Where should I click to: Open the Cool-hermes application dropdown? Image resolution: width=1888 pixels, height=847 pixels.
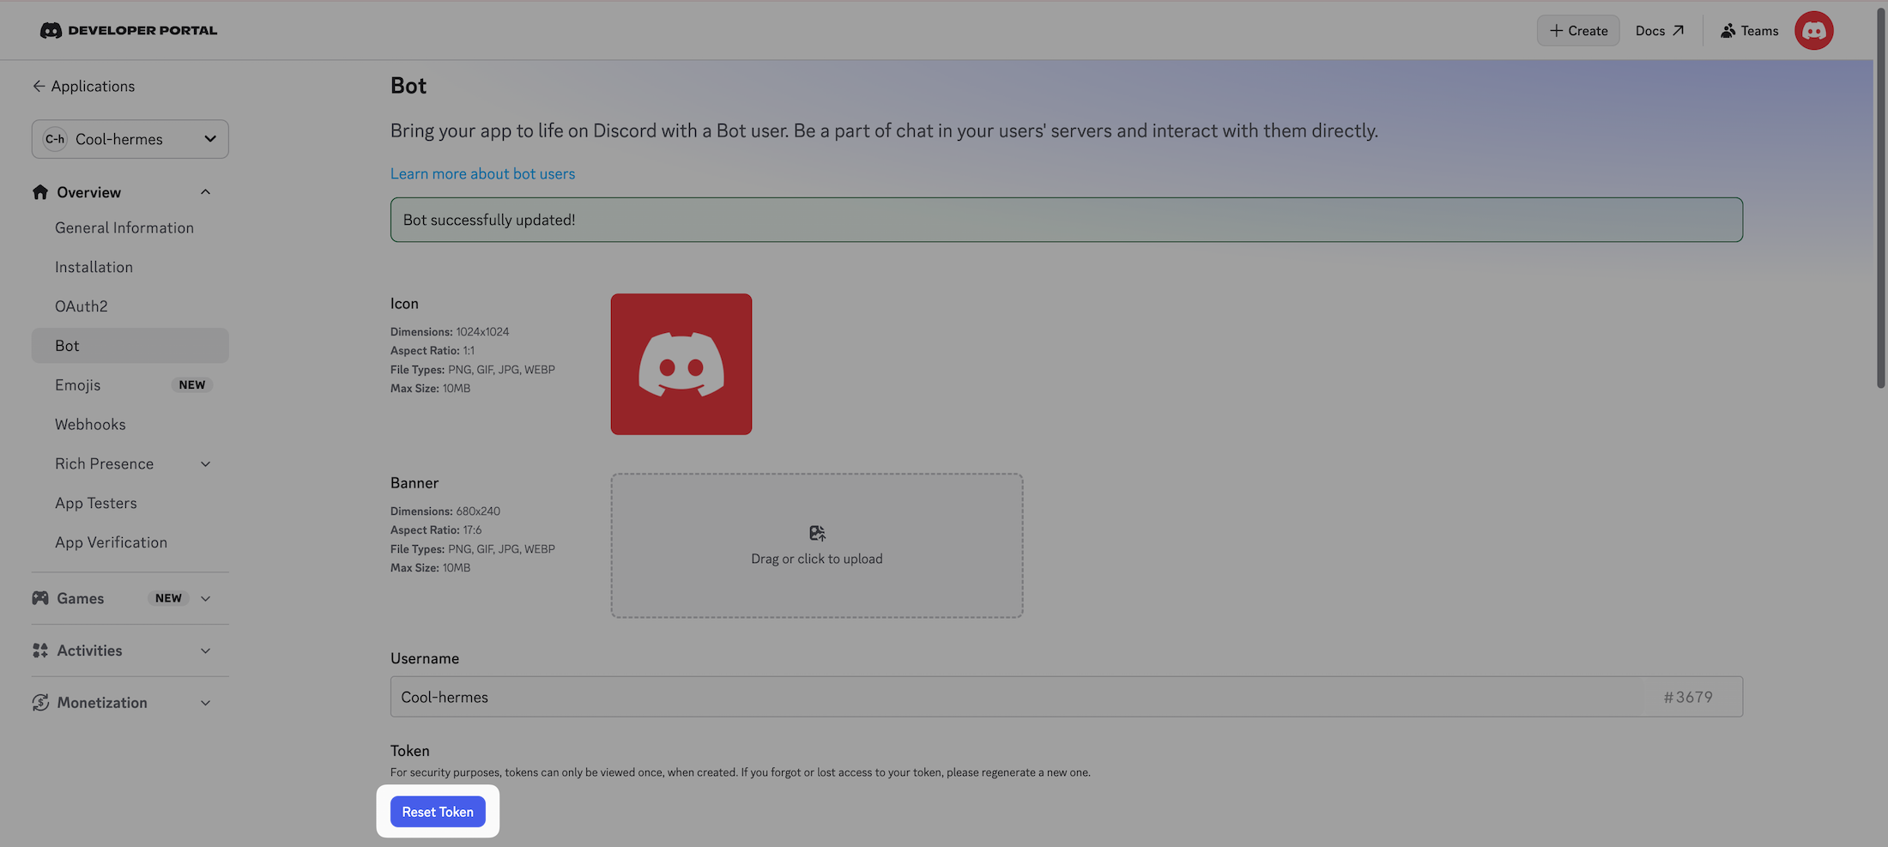click(x=130, y=139)
